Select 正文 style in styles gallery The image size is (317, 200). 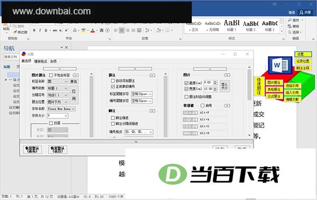194,26
